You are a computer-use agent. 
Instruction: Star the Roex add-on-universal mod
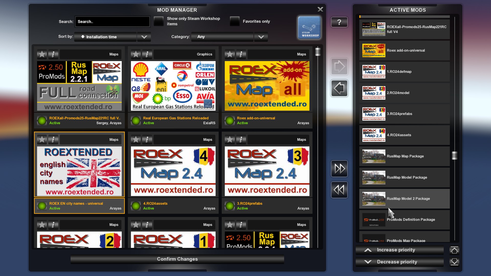coord(230,54)
